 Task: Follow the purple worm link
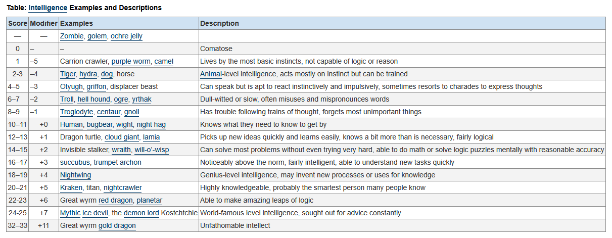(131, 61)
